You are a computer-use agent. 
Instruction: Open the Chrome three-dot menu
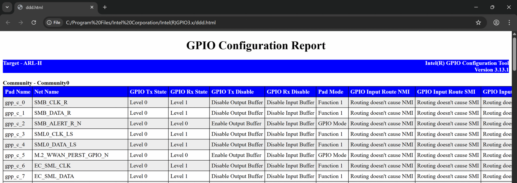(x=509, y=23)
